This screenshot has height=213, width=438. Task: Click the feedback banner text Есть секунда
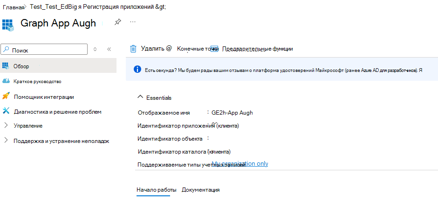[283, 71]
